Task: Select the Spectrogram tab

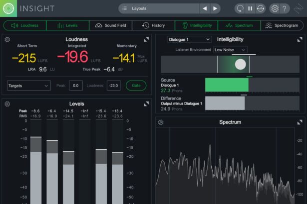Action: coord(282,25)
